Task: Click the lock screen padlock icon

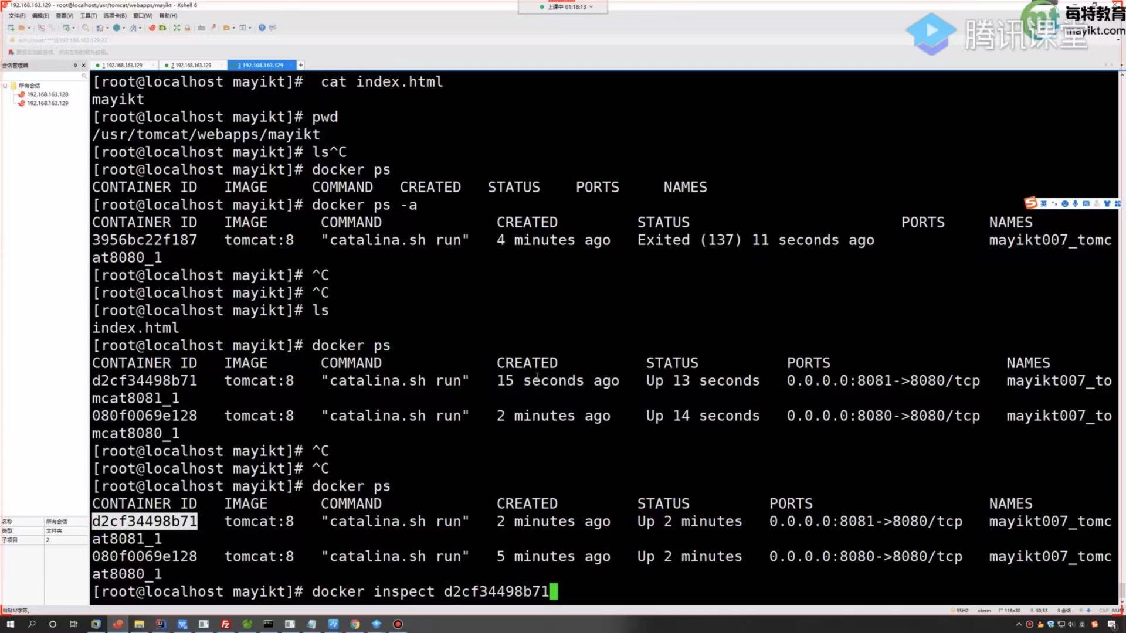Action: click(x=188, y=28)
